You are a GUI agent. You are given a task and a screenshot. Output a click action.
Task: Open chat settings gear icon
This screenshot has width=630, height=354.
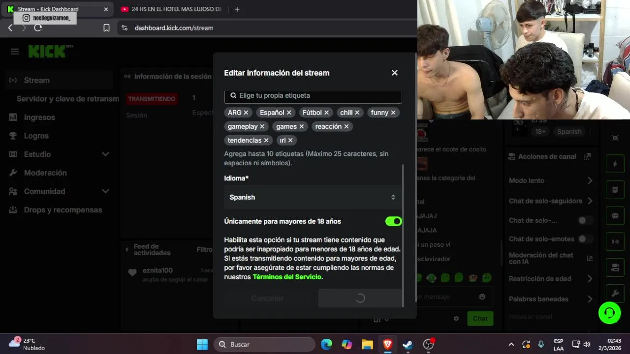coord(456,319)
